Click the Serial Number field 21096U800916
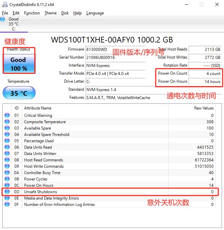 [x=115, y=57]
